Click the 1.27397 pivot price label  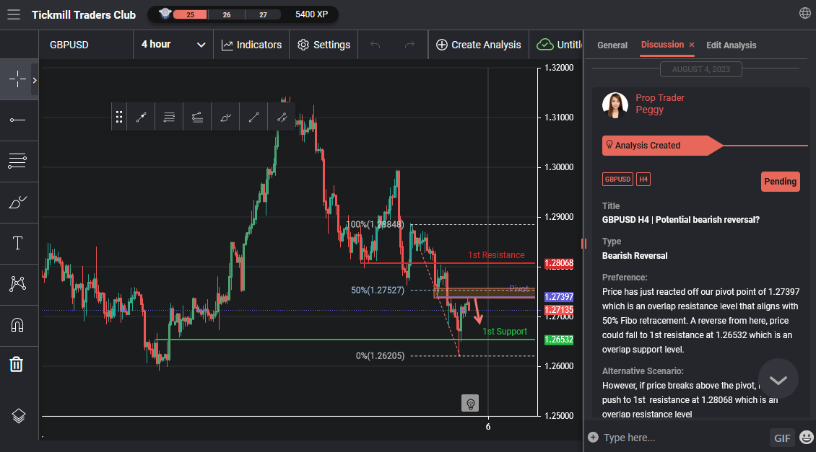pos(558,297)
